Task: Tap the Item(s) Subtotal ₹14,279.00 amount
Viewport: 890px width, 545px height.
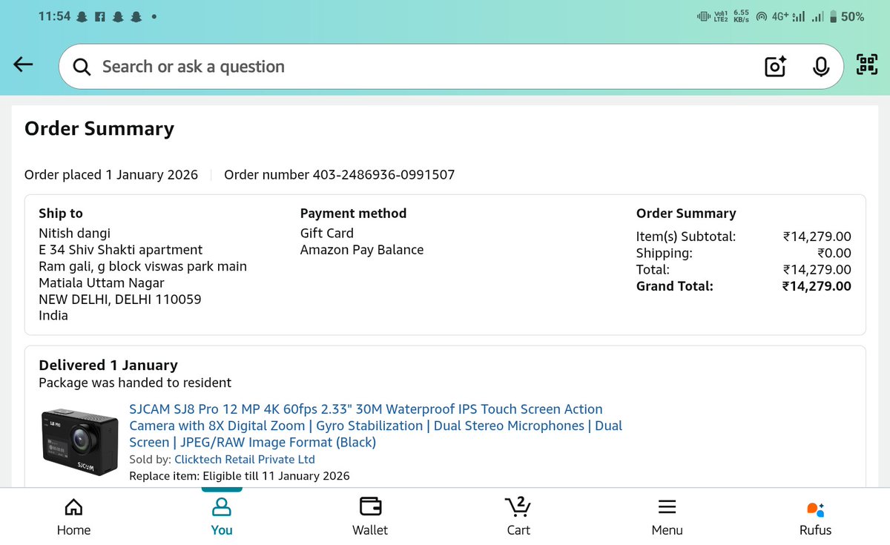Action: point(817,237)
